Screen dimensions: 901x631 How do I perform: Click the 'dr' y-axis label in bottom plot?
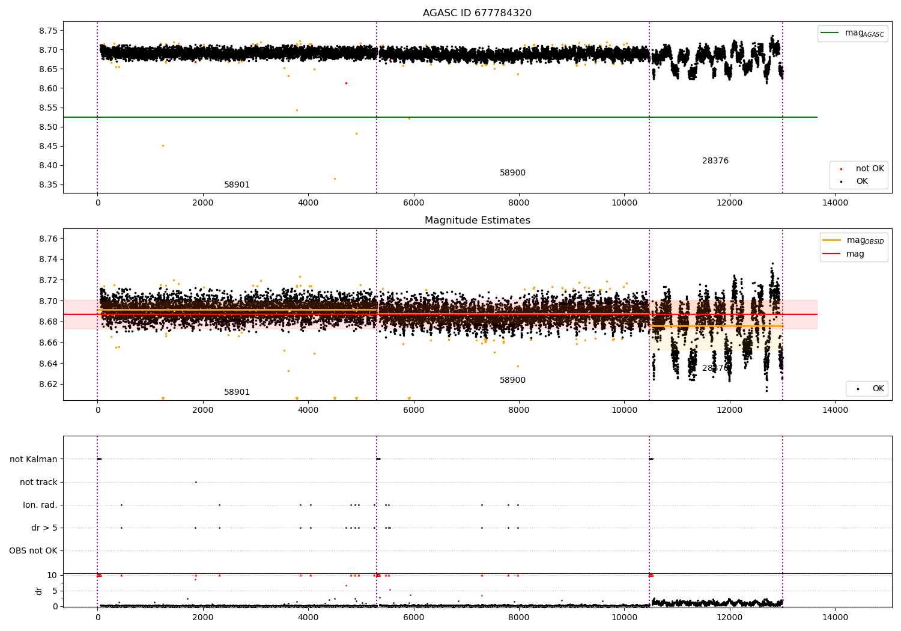coord(39,591)
